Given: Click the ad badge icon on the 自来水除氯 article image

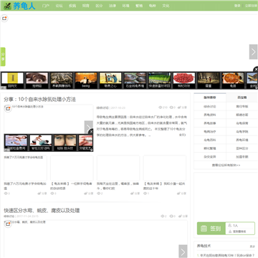Looking at the screenshot, I should [x=8, y=109].
